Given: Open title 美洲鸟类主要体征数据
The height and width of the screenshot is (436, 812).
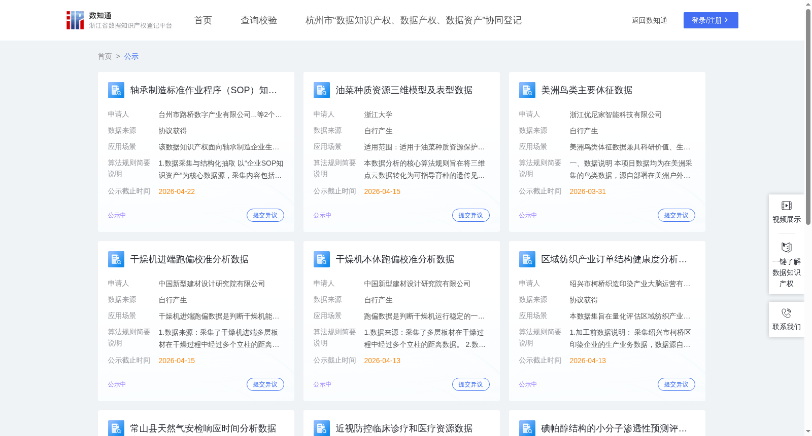Looking at the screenshot, I should [x=587, y=90].
